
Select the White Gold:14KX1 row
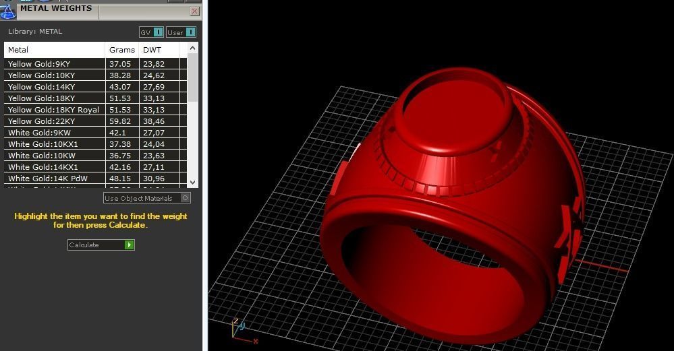click(95, 167)
